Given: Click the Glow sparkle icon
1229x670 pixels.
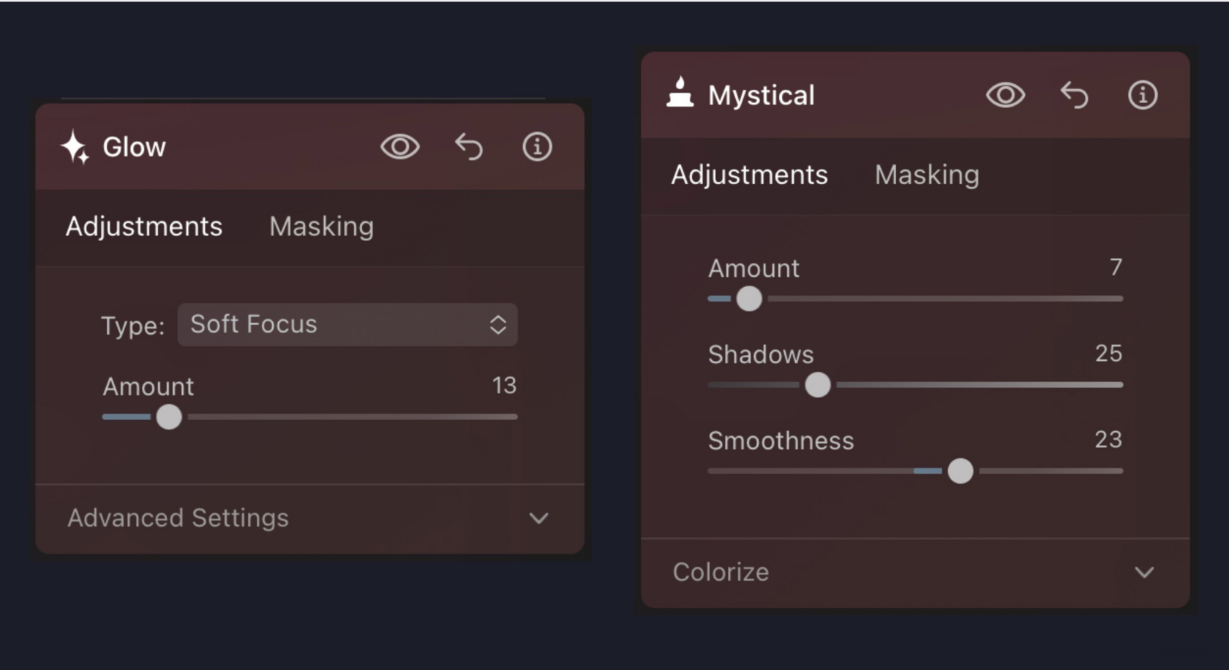Looking at the screenshot, I should click(75, 147).
